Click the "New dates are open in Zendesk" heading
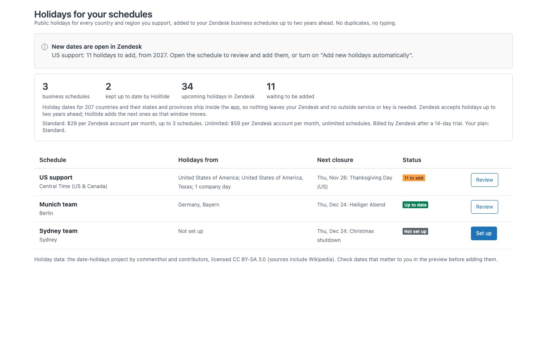Viewport: 547px width, 342px height. [x=97, y=47]
